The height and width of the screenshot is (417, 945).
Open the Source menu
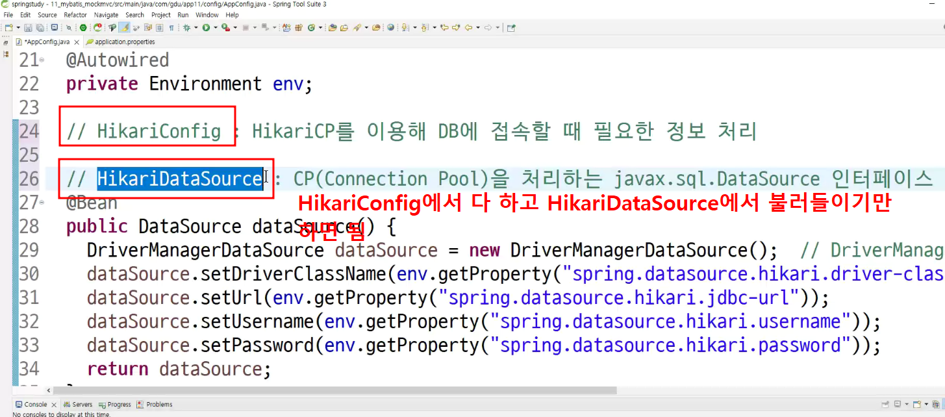pyautogui.click(x=47, y=14)
